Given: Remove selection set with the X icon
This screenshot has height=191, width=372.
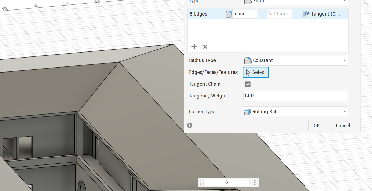Looking at the screenshot, I should pyautogui.click(x=205, y=47).
